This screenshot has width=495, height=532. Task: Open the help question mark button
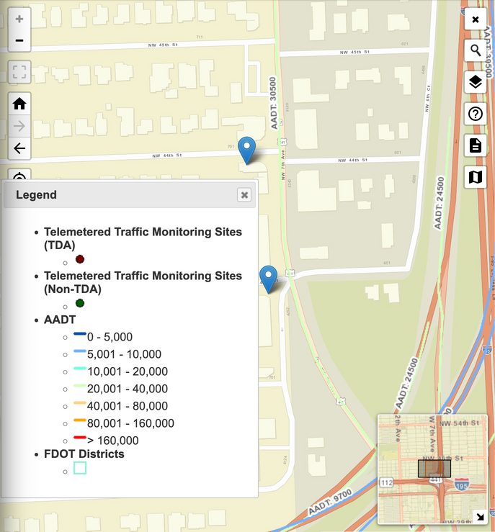476,113
